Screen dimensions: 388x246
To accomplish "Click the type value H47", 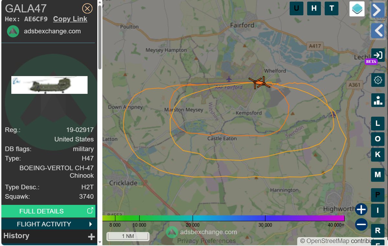I will click(x=87, y=158).
